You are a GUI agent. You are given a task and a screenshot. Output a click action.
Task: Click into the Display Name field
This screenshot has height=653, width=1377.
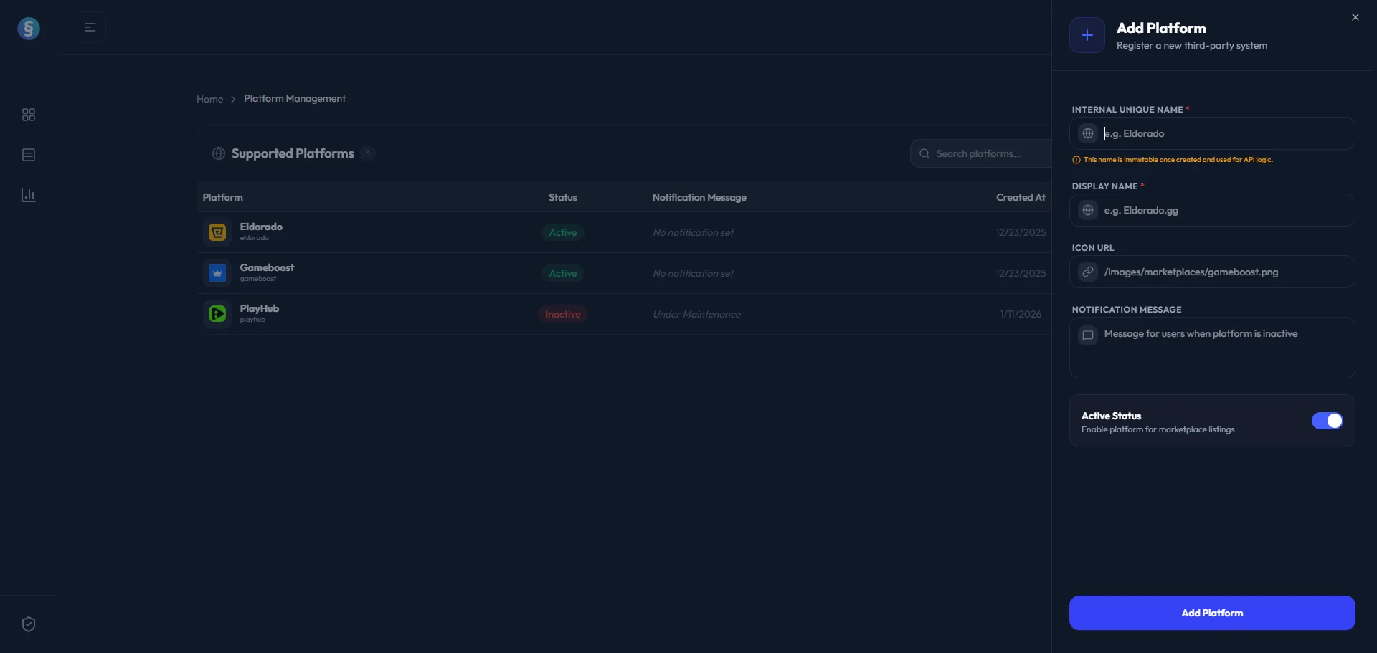point(1223,211)
